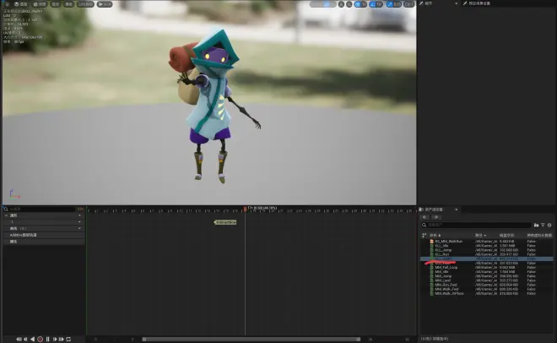Click the asset browser folder filter icon
Screen dimensions: 557x343
pyautogui.click(x=536, y=225)
